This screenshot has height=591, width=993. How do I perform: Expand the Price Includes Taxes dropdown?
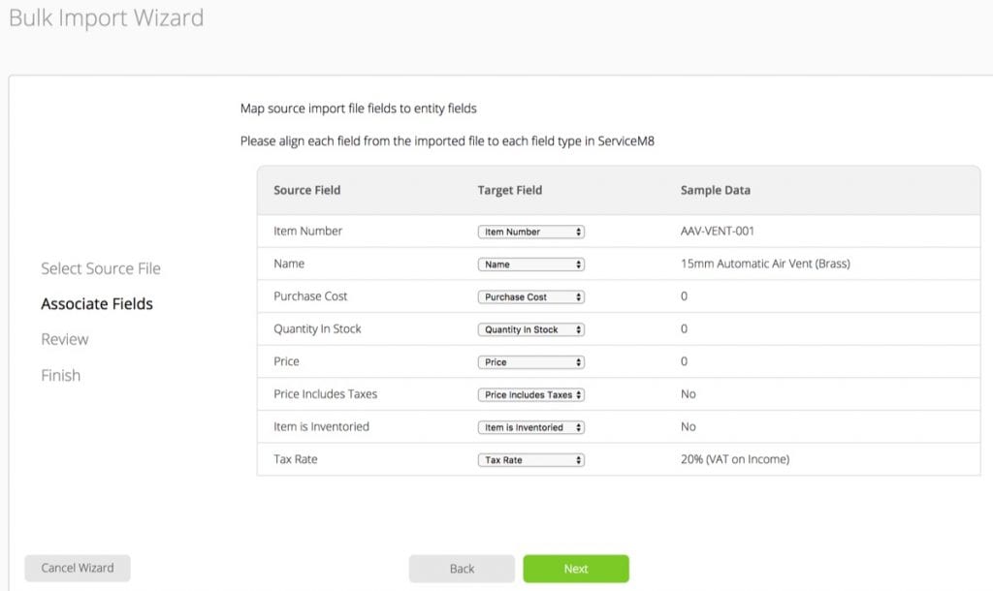[x=531, y=395]
